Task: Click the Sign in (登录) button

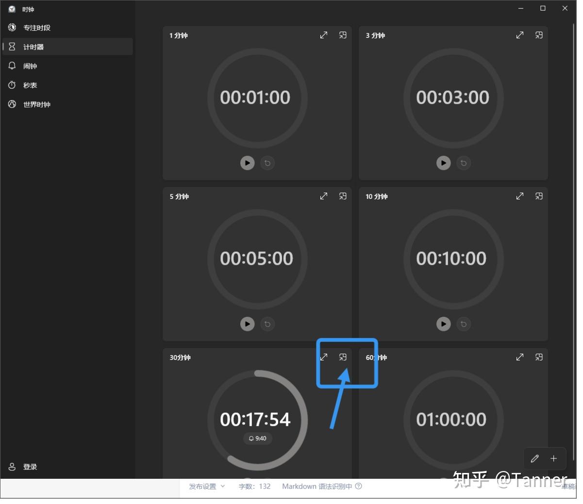Action: [67, 467]
